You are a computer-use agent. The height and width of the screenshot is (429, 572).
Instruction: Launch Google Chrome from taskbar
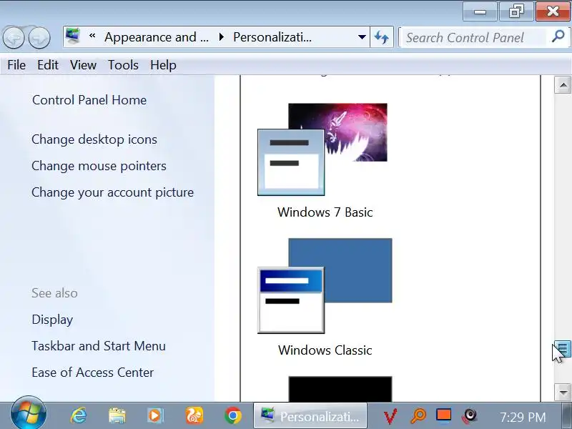tap(233, 415)
